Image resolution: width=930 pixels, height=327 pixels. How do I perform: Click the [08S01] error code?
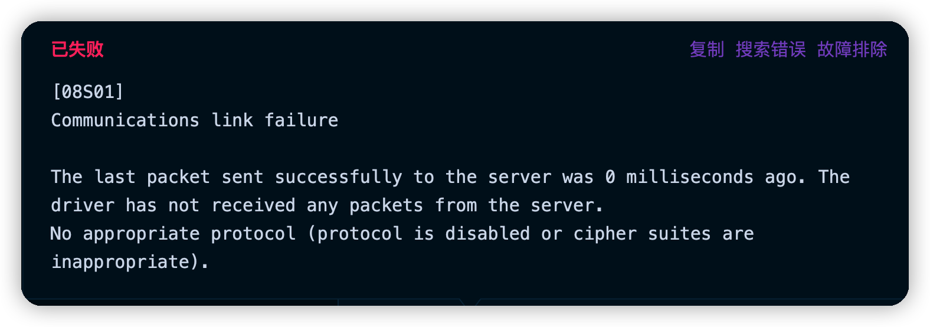[88, 92]
